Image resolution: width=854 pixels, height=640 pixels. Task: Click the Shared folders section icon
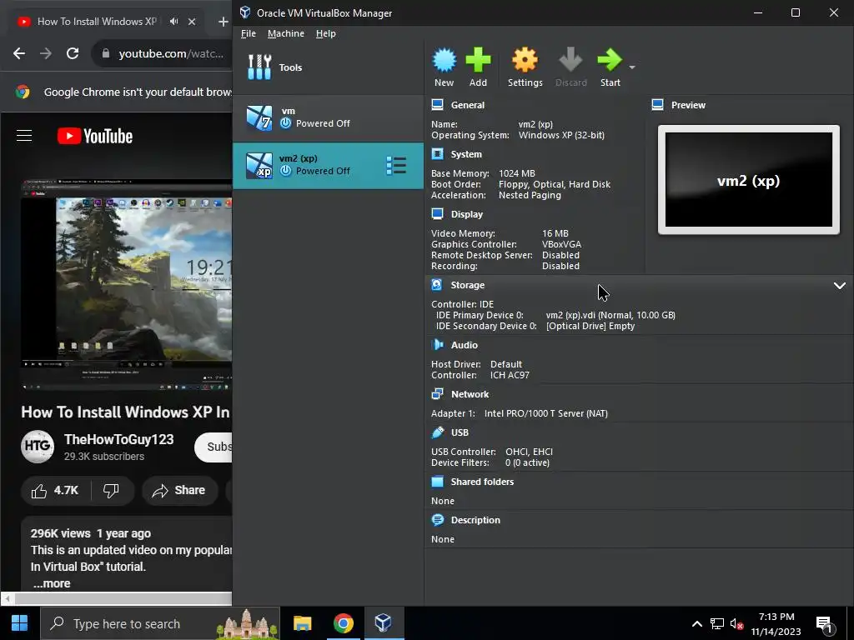tap(437, 481)
